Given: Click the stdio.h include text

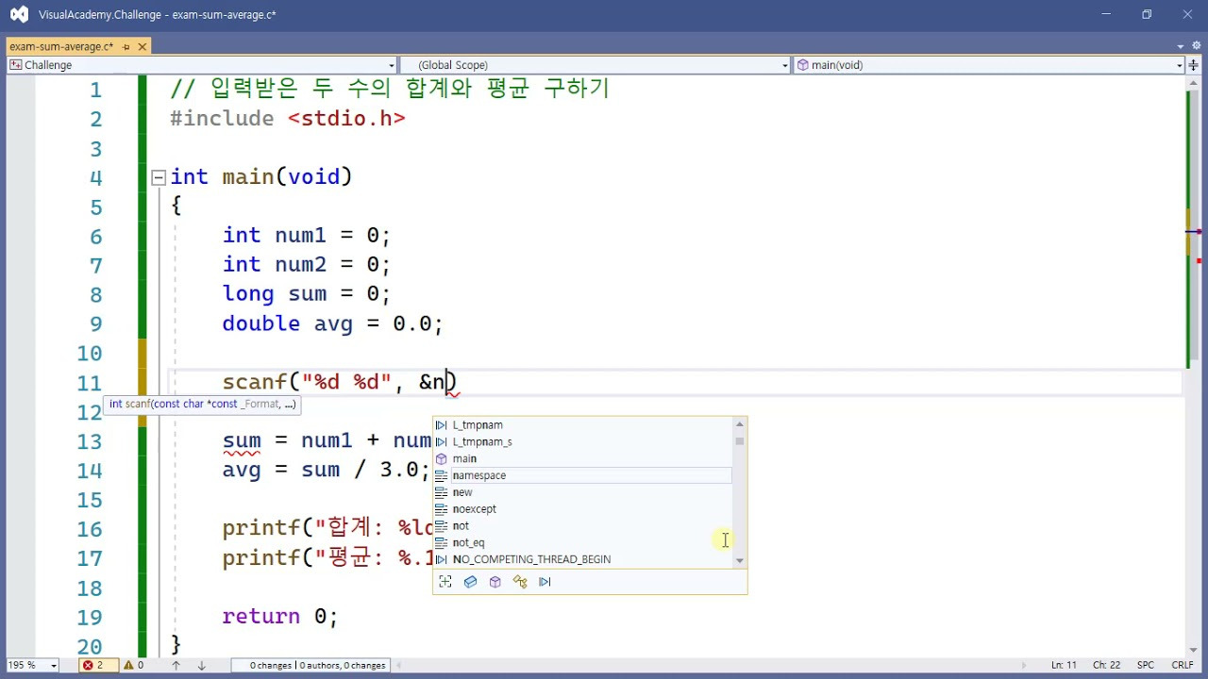Looking at the screenshot, I should click(346, 119).
